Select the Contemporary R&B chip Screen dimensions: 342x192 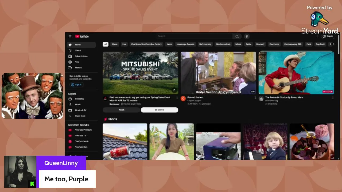click(293, 44)
